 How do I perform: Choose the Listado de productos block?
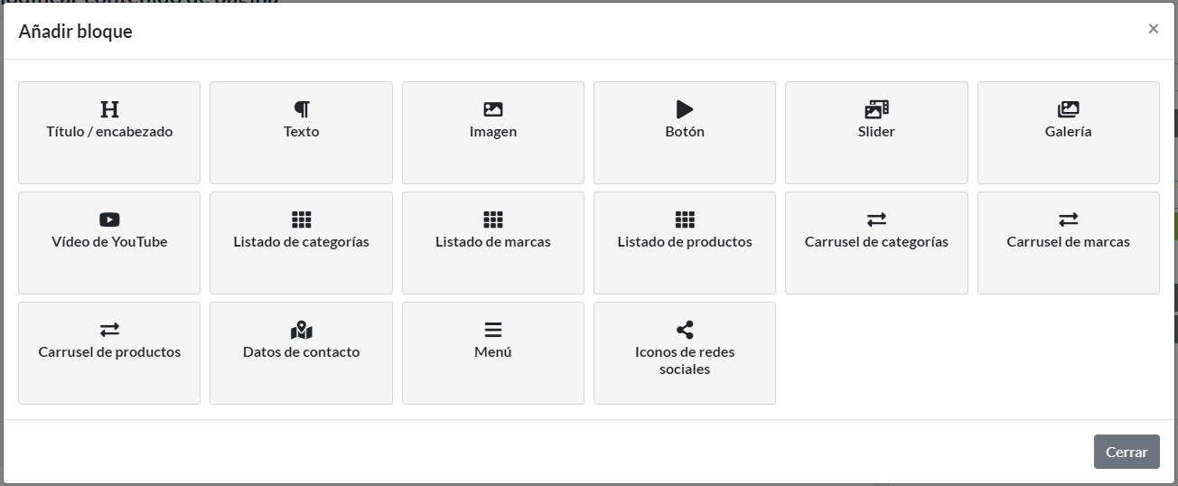tap(685, 242)
